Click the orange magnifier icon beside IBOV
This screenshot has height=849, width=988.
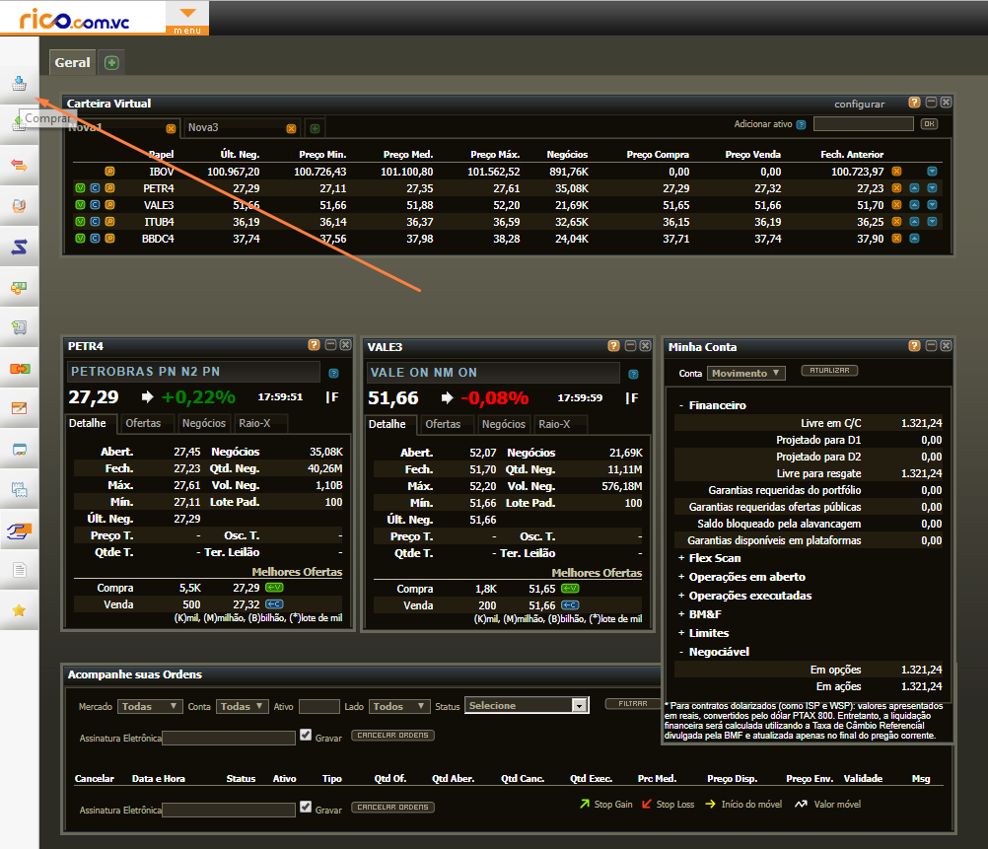pyautogui.click(x=109, y=172)
